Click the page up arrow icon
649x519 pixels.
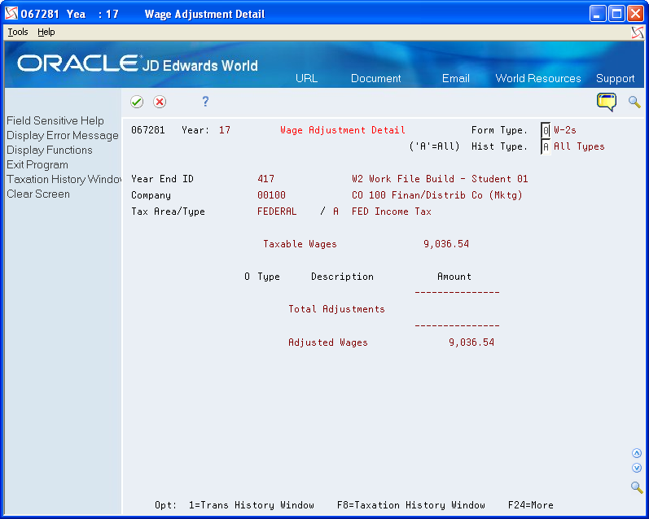637,453
